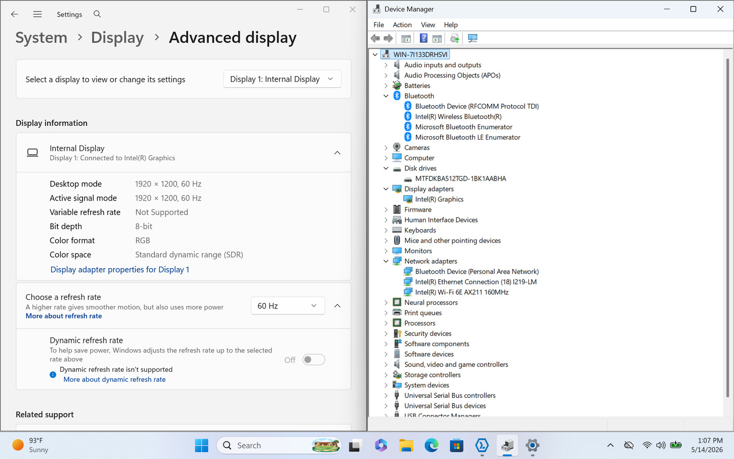Image resolution: width=734 pixels, height=459 pixels.
Task: Open the File menu in Device Manager
Action: (379, 25)
